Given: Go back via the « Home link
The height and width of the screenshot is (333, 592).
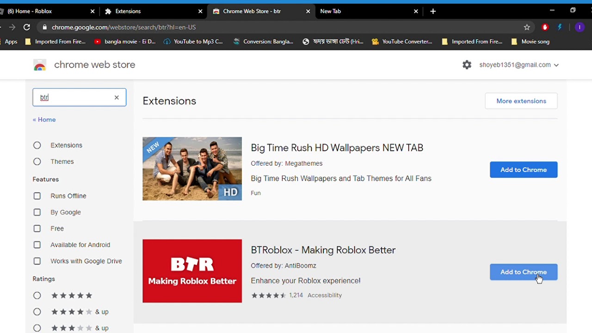Looking at the screenshot, I should pyautogui.click(x=44, y=119).
